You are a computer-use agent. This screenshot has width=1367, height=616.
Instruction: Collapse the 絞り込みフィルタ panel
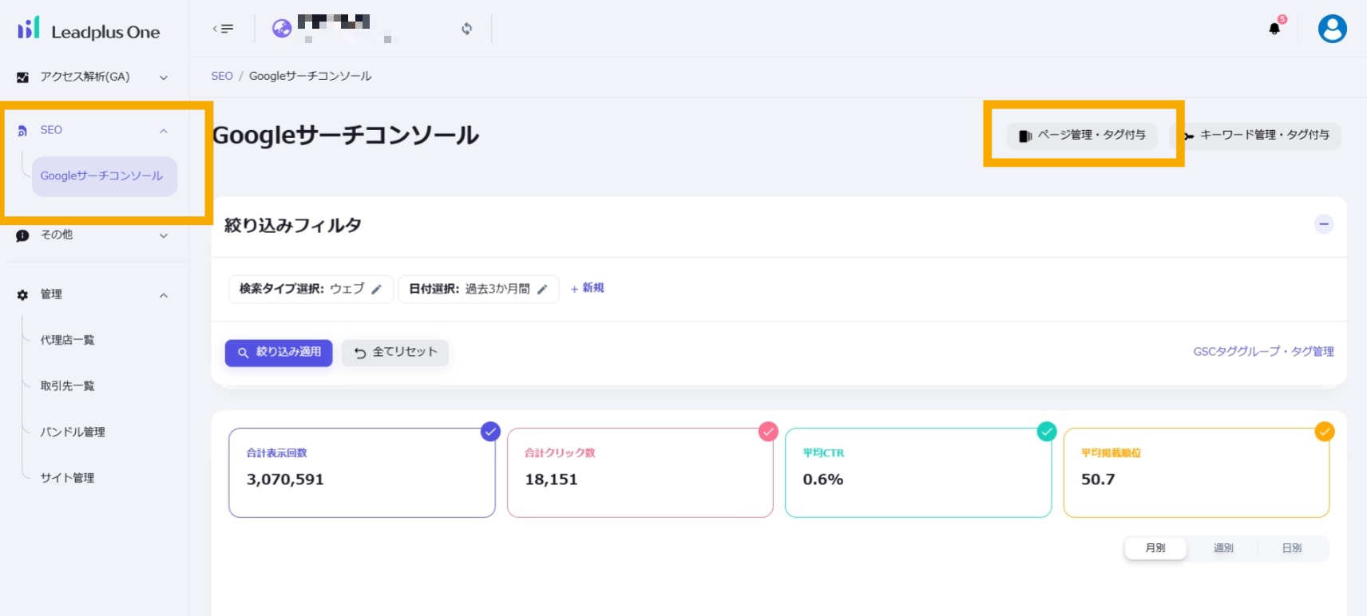click(x=1323, y=224)
